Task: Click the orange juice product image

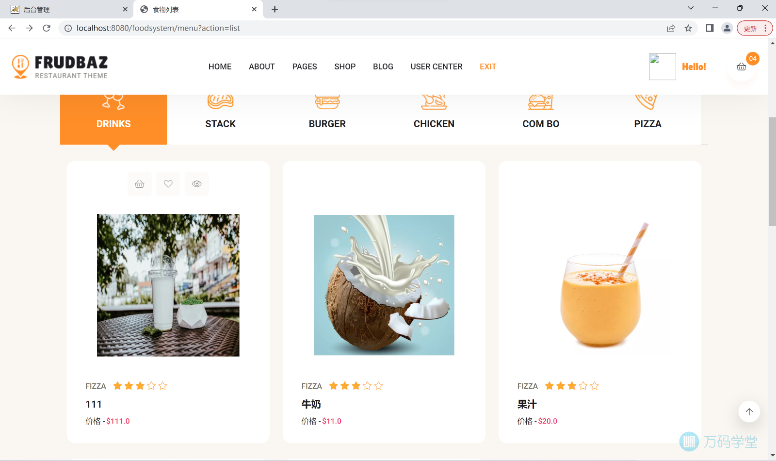Action: coord(600,285)
